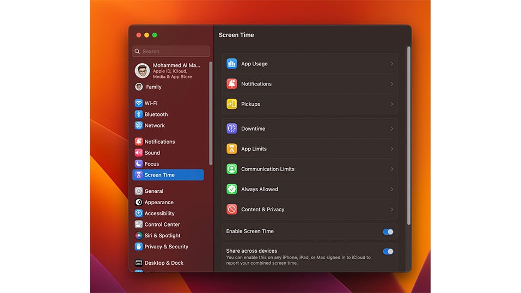The width and height of the screenshot is (521, 293).
Task: Open Mohammed's Apple ID account
Action: tap(169, 71)
